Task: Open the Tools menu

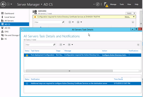Action: (x=122, y=4)
